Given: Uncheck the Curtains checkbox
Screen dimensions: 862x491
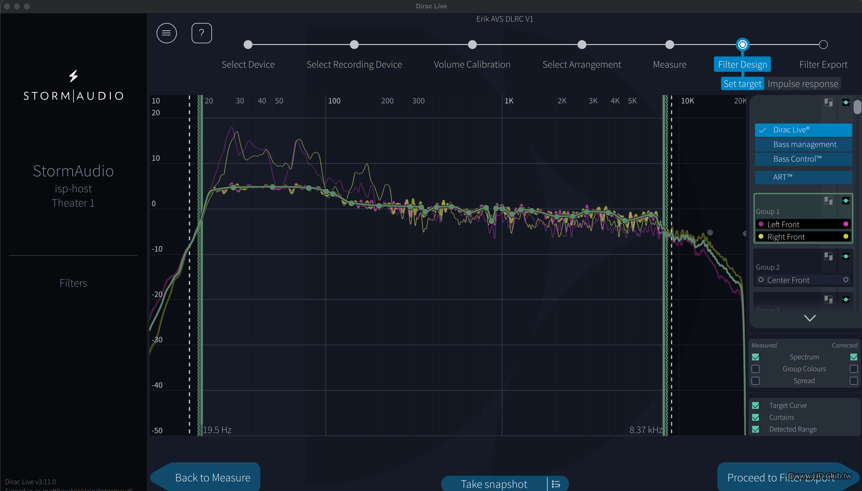Looking at the screenshot, I should tap(756, 417).
